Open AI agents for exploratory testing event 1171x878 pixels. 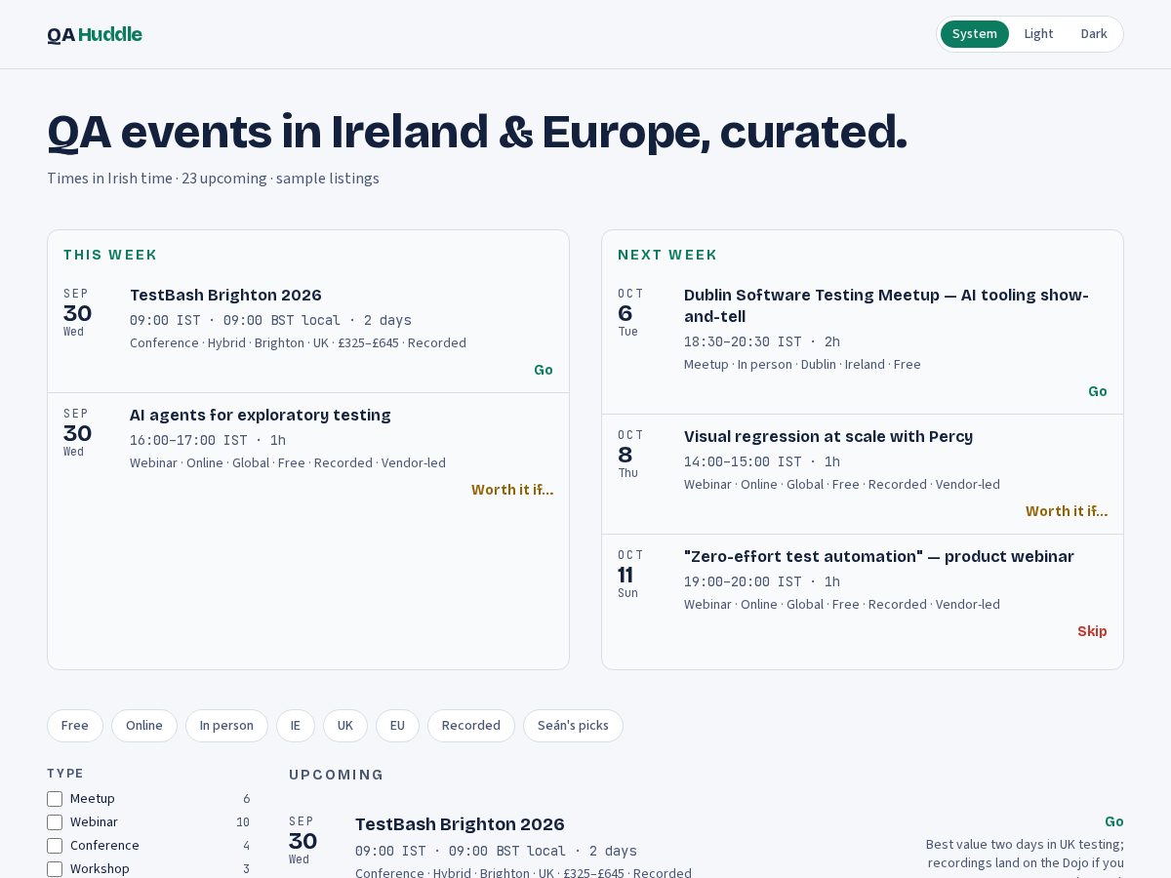pos(261,415)
